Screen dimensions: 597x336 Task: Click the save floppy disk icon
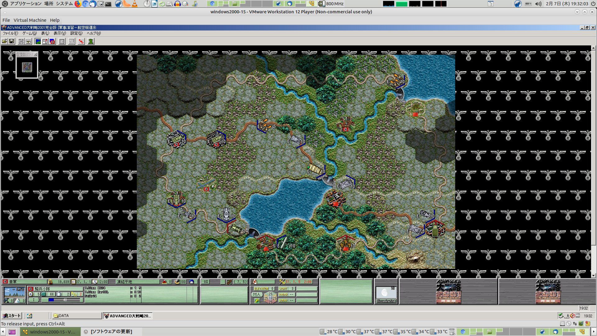pos(12,41)
